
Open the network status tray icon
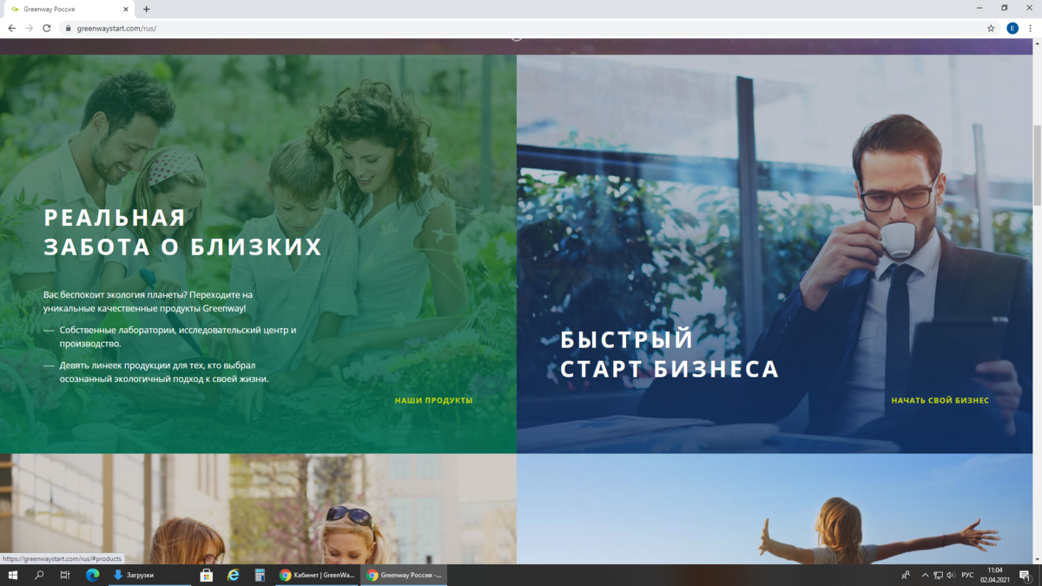click(x=938, y=575)
